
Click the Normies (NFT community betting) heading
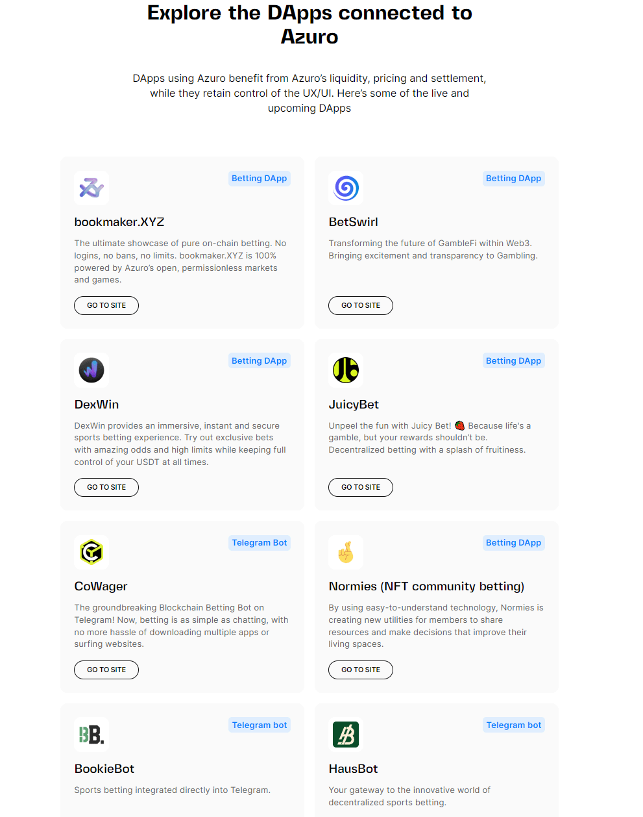pos(426,586)
